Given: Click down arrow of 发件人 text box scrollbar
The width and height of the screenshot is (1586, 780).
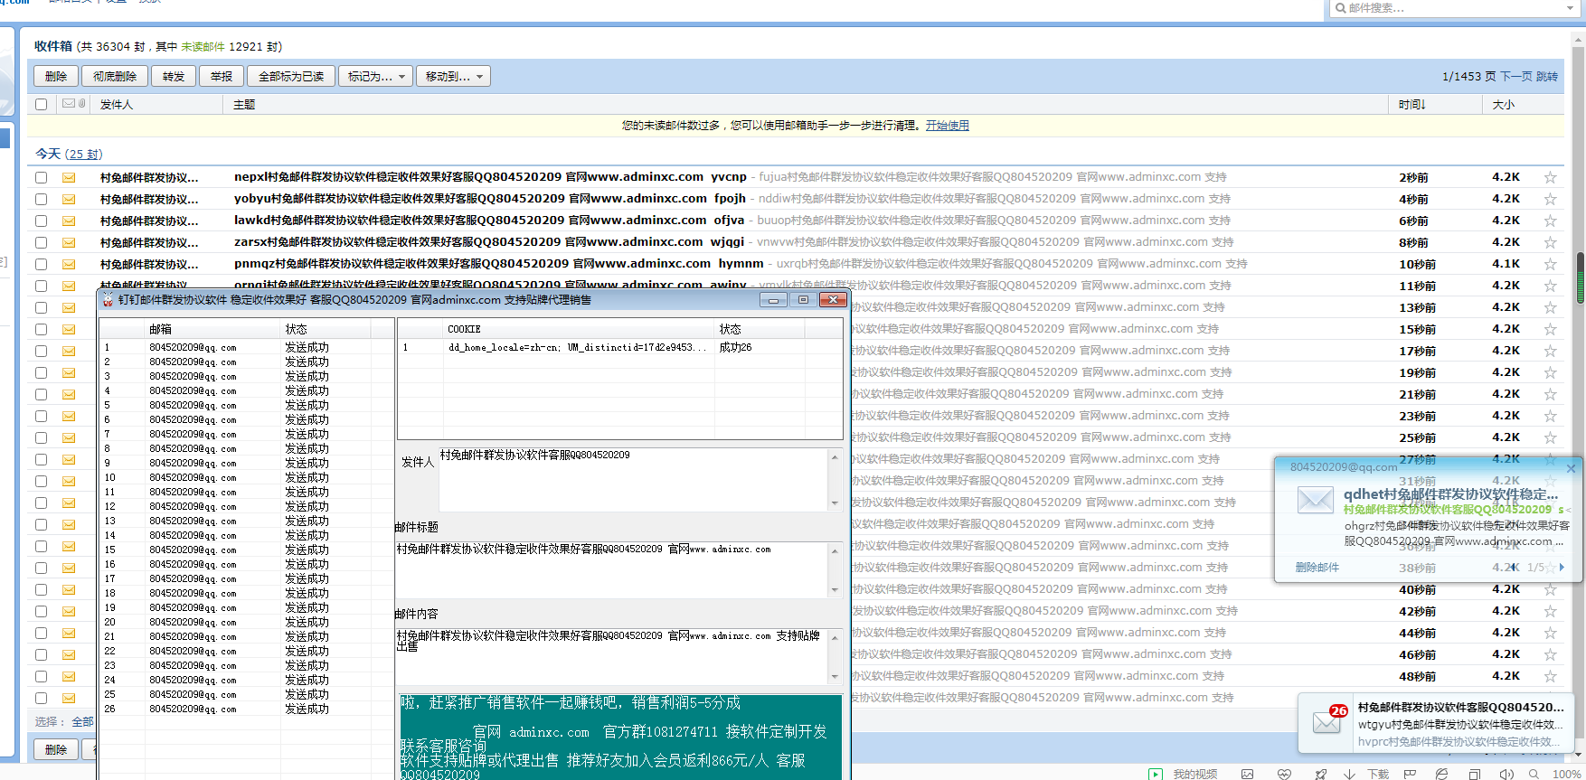Looking at the screenshot, I should click(x=835, y=503).
